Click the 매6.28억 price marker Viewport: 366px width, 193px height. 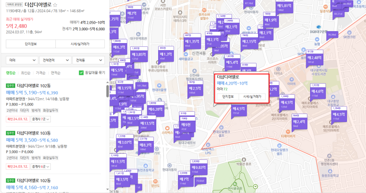pos(155,109)
